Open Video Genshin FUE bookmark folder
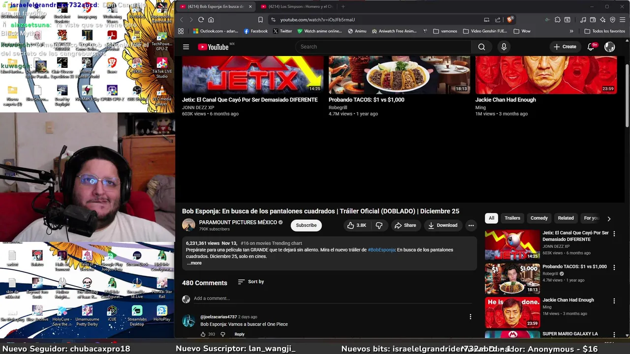 point(485,31)
